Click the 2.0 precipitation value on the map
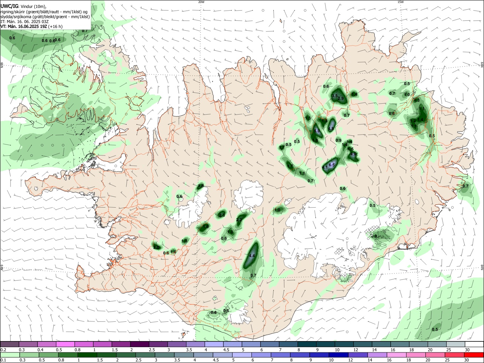The width and height of the screenshot is (484, 363). [x=156, y=247]
